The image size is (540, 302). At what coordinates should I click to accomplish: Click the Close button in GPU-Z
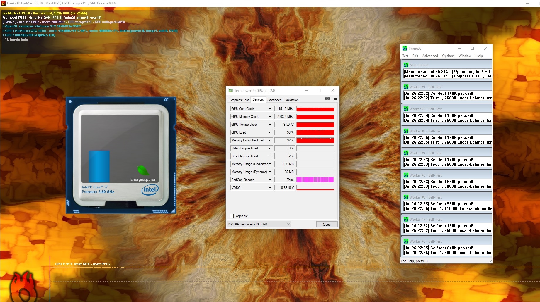coord(327,225)
